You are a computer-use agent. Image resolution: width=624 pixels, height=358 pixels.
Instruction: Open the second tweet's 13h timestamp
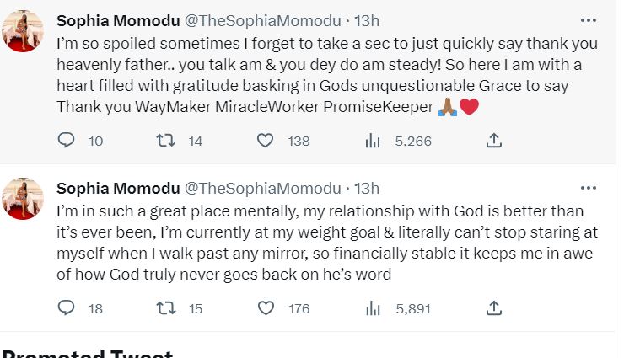[367, 188]
